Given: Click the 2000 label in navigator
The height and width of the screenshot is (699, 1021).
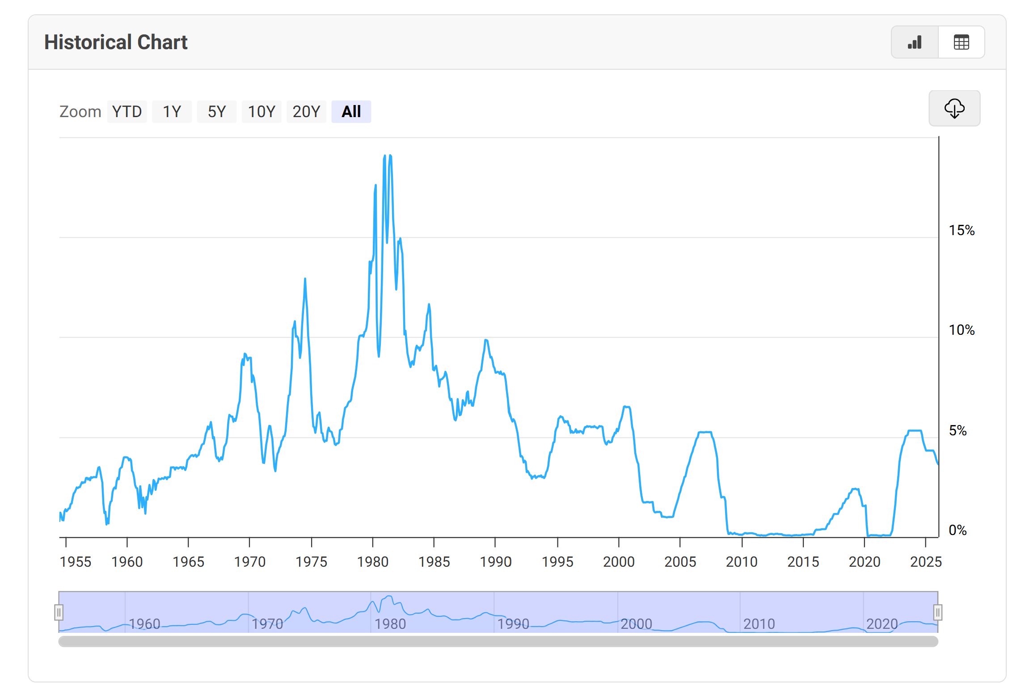Looking at the screenshot, I should coord(636,624).
